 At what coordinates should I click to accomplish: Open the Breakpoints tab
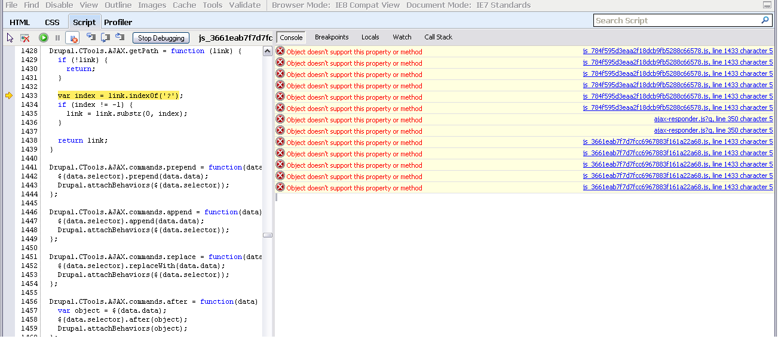coord(332,37)
